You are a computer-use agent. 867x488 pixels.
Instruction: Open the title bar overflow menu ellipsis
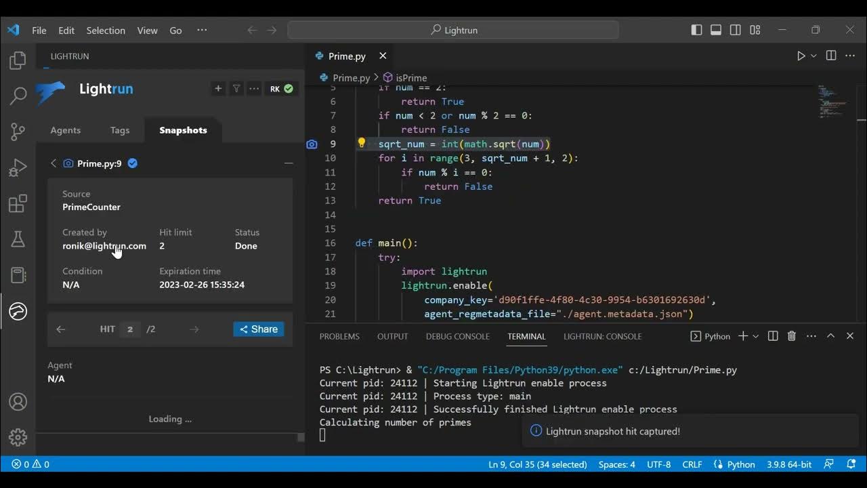pos(202,30)
